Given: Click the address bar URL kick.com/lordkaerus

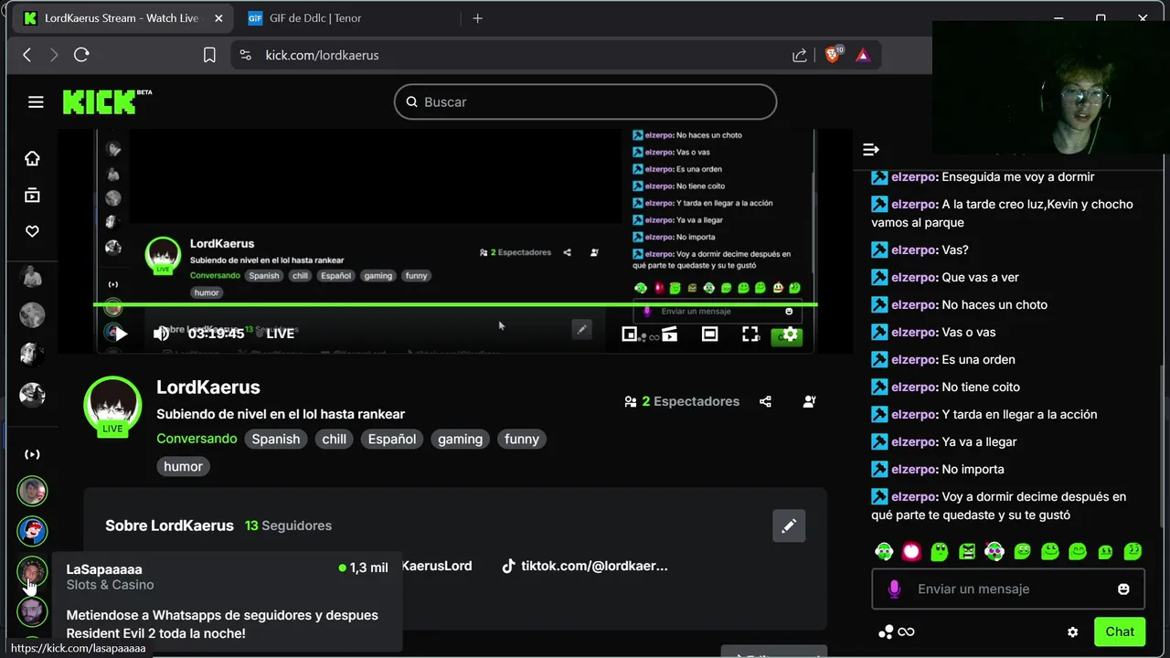Looking at the screenshot, I should (x=322, y=56).
